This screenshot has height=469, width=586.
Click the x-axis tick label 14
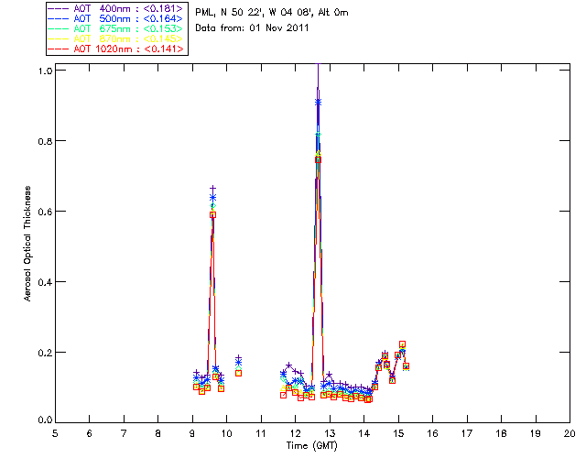[364, 433]
